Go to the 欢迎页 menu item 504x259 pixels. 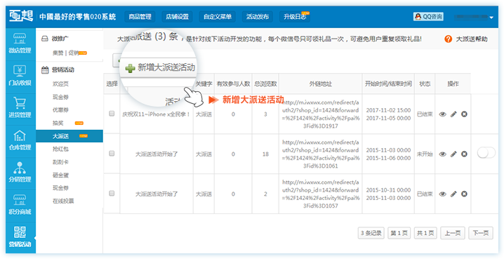click(x=60, y=84)
